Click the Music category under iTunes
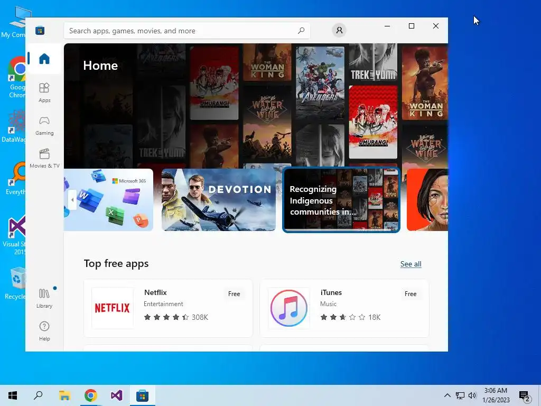 click(328, 304)
